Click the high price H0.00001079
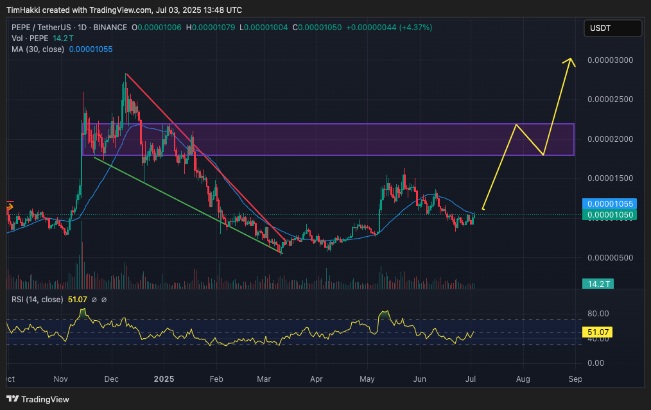Viewport: 651px width, 410px height. click(x=210, y=28)
